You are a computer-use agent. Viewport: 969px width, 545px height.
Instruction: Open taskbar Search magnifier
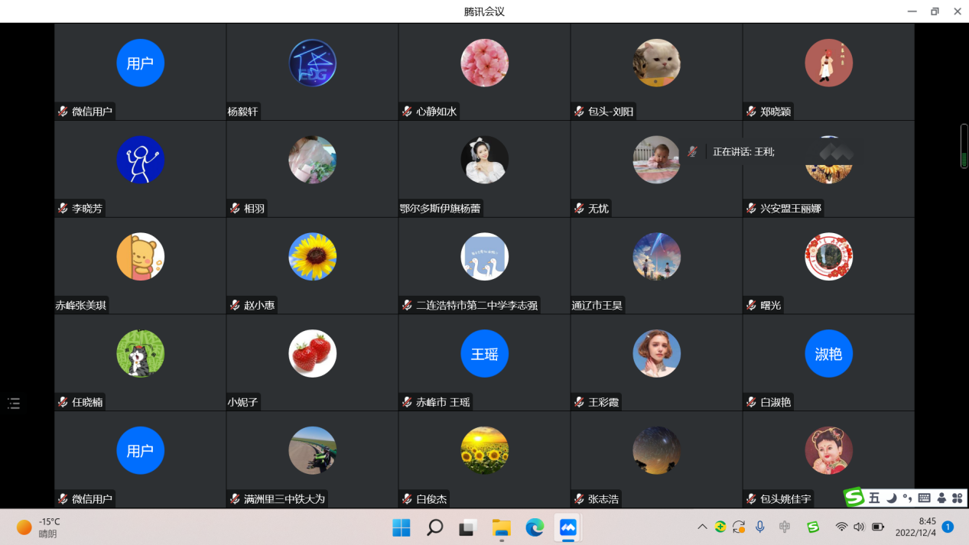[x=434, y=527]
